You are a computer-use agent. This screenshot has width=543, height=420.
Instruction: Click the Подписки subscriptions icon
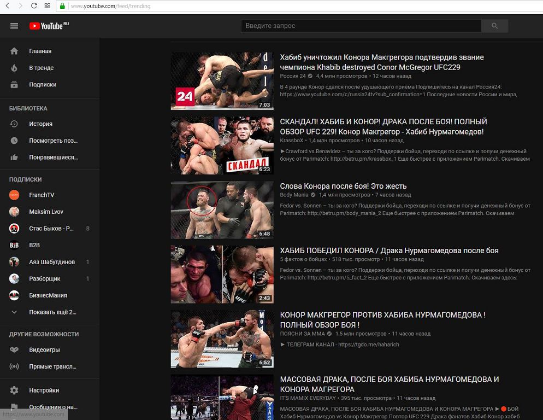pos(14,84)
